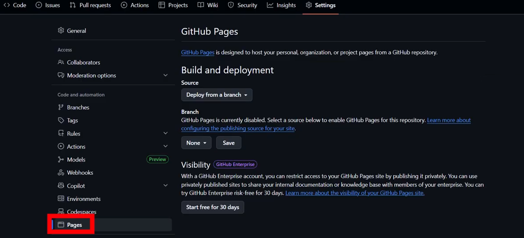
Task: Click the Pull requests branch icon
Action: [73, 5]
